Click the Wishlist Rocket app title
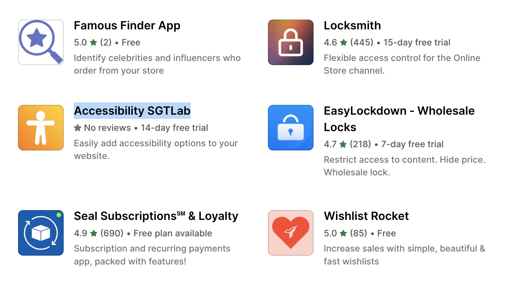 pyautogui.click(x=366, y=216)
